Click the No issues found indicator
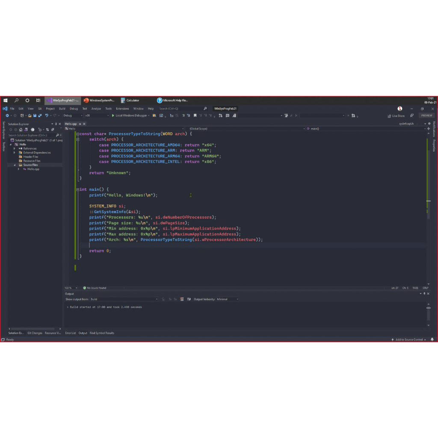 [95, 288]
